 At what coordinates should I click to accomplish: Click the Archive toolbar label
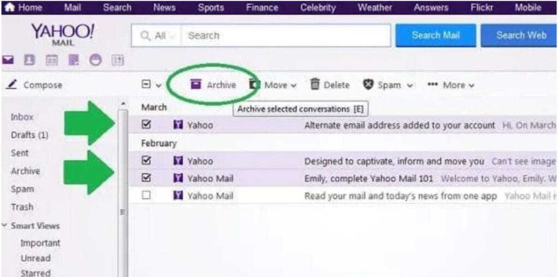pyautogui.click(x=222, y=85)
